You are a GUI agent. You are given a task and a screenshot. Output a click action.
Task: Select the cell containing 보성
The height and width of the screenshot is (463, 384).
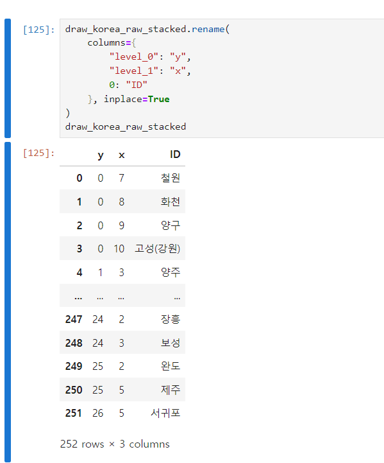coord(171,342)
